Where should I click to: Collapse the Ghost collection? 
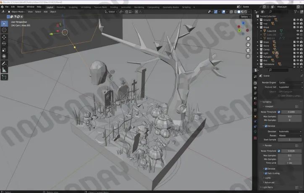[258, 27]
